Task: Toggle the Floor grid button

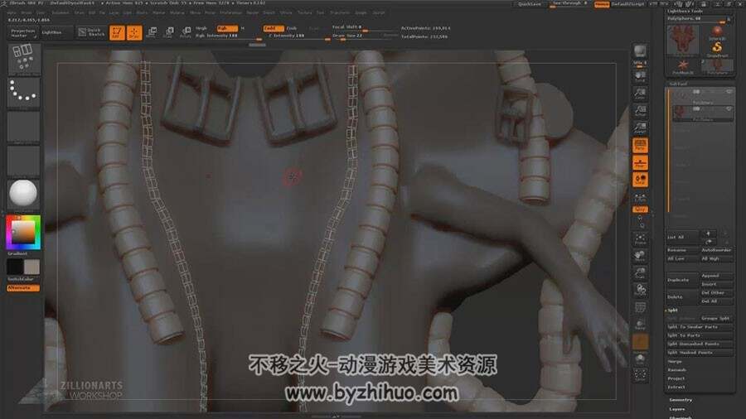Action: [640, 163]
